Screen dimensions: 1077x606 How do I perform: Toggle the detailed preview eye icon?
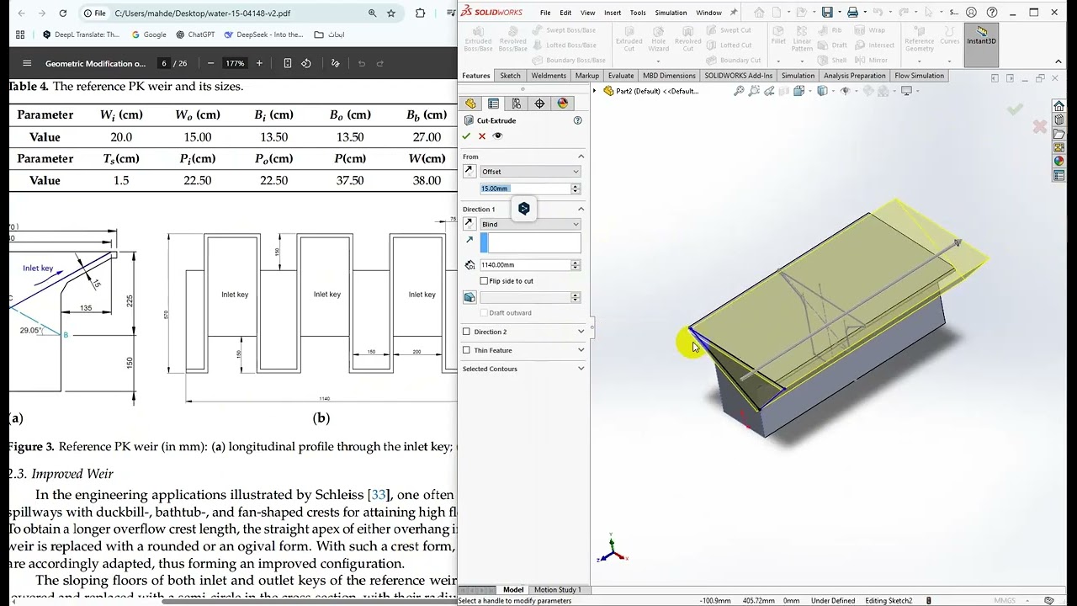(x=497, y=136)
